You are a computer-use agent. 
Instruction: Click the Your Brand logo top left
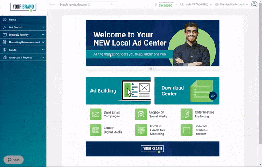coord(23,7)
